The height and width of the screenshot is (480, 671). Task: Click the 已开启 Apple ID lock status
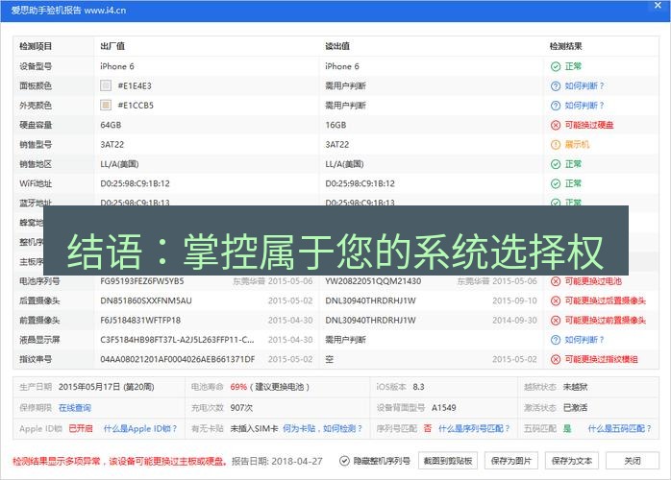[81, 428]
